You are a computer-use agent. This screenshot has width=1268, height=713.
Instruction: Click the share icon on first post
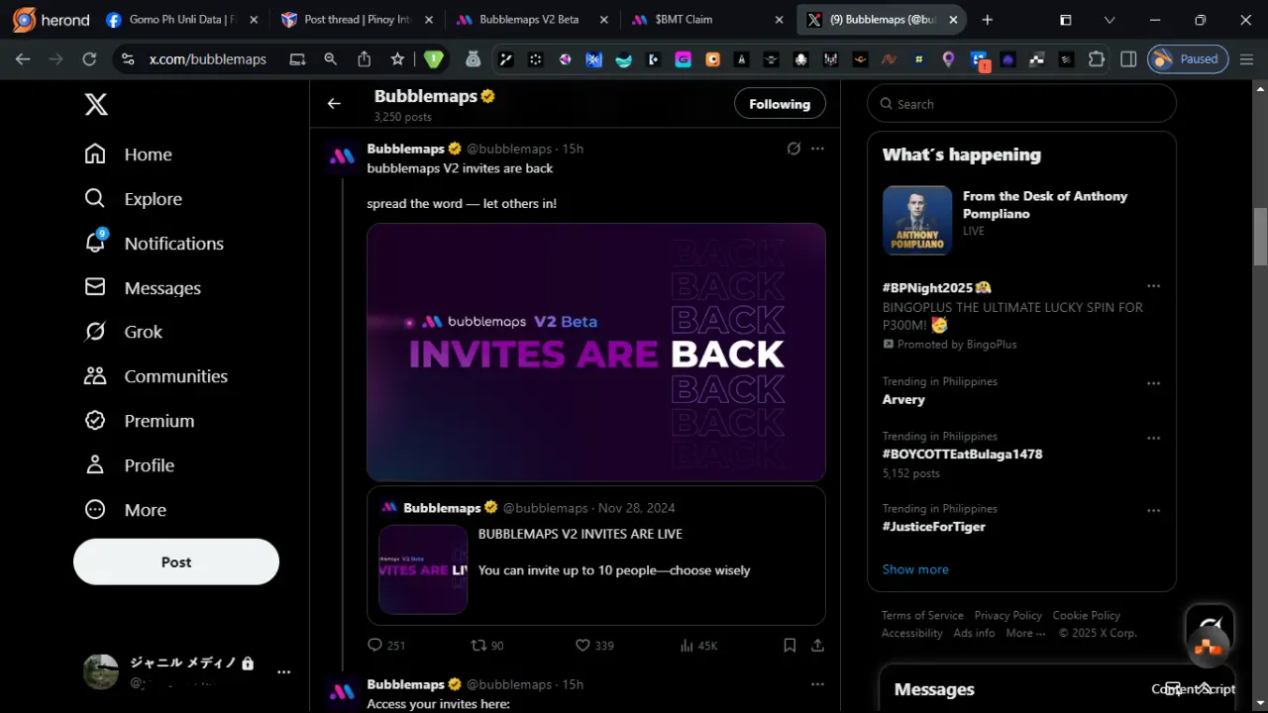(817, 646)
